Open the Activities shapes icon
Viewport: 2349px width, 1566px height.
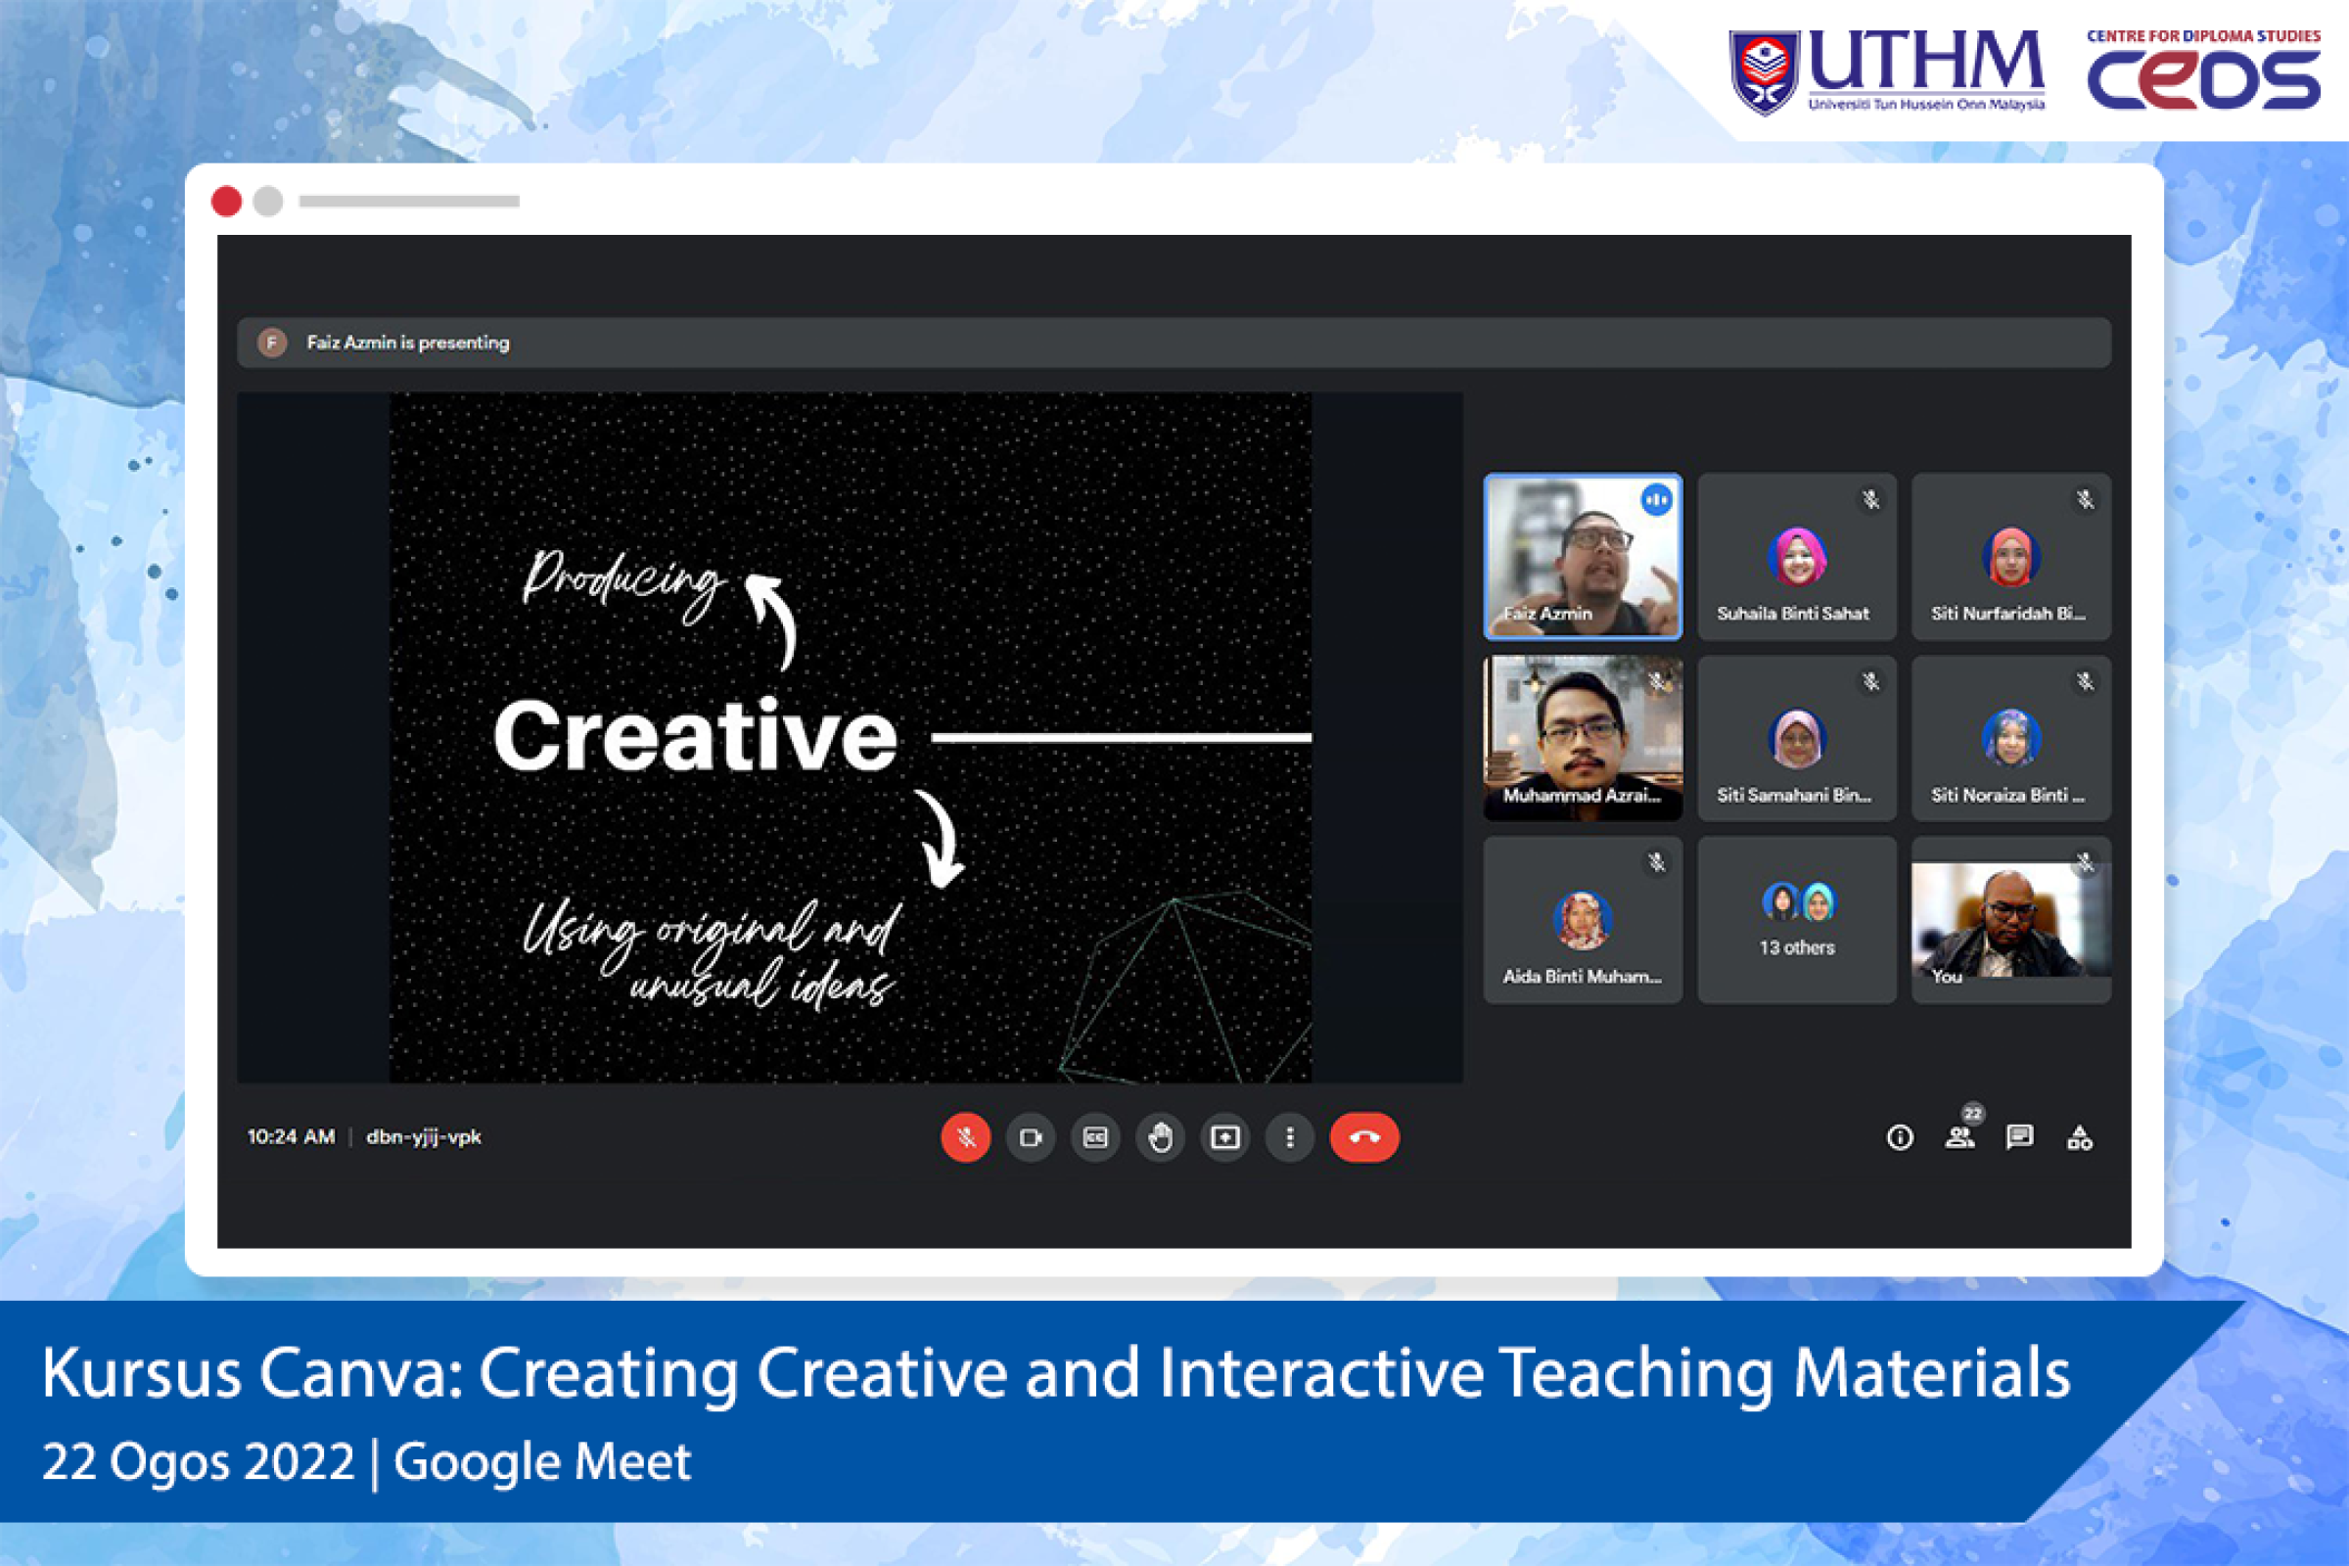pyautogui.click(x=2079, y=1136)
